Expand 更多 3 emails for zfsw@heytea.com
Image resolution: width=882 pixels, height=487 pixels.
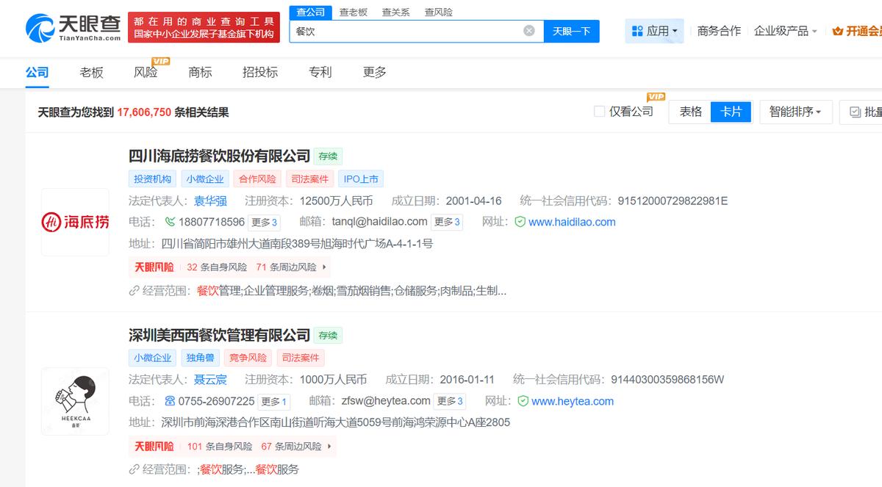coord(450,401)
